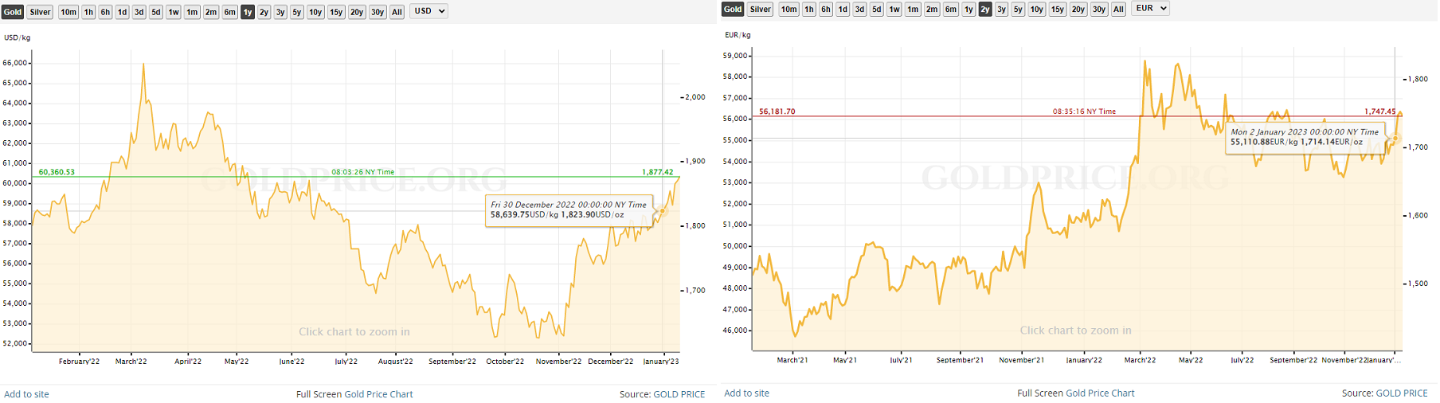Click the Mon 2 January 2023 tooltip
This screenshot has width=1440, height=403.
tap(1305, 138)
